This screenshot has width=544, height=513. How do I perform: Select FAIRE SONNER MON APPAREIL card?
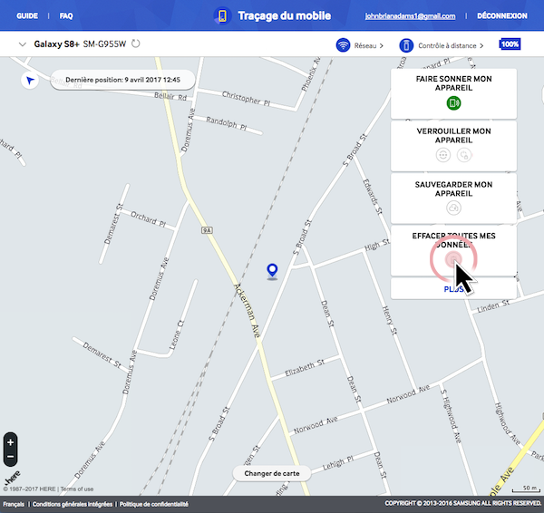[453, 93]
